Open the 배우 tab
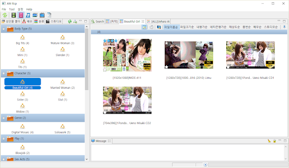Screen dimensions: 289x168 coord(27,21)
